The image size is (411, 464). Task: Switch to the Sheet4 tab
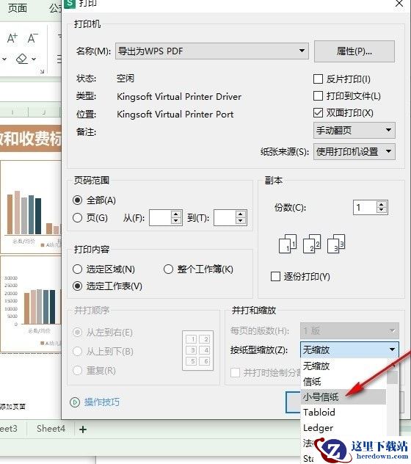click(51, 429)
